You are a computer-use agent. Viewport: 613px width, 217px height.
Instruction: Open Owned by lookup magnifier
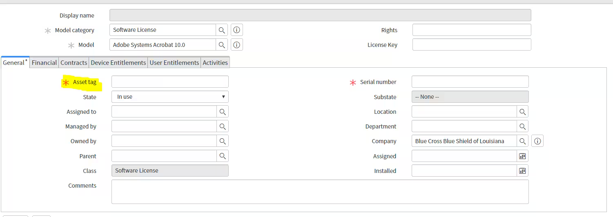click(x=223, y=141)
